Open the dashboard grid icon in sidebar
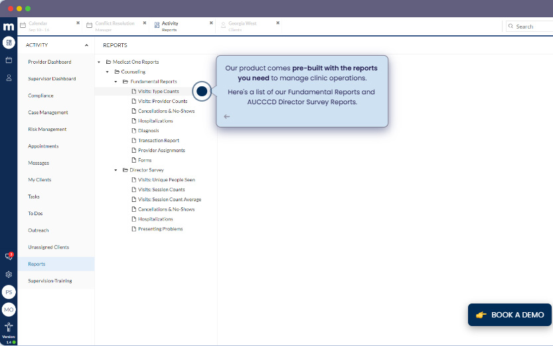 pyautogui.click(x=9, y=43)
